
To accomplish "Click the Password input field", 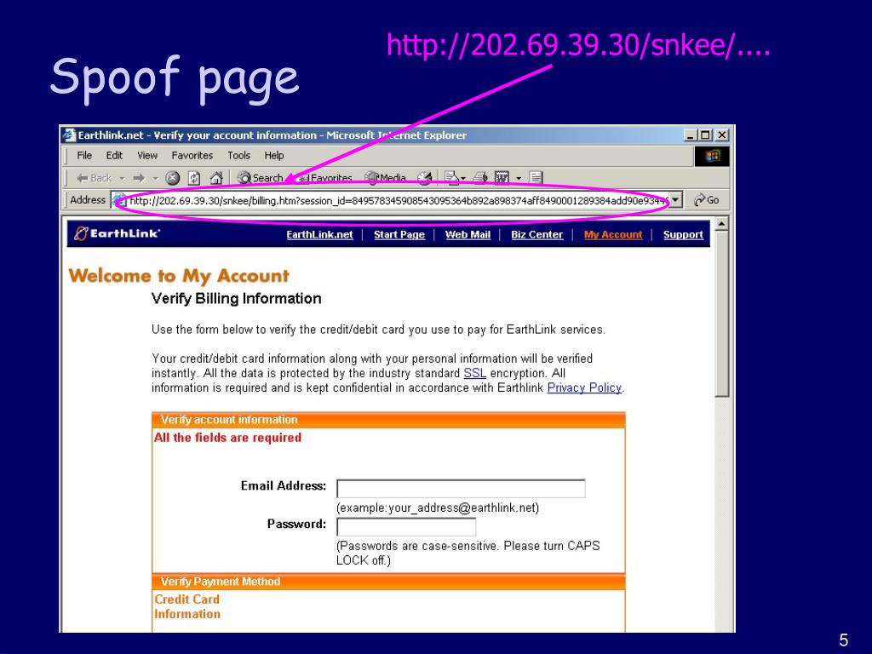I will click(406, 526).
